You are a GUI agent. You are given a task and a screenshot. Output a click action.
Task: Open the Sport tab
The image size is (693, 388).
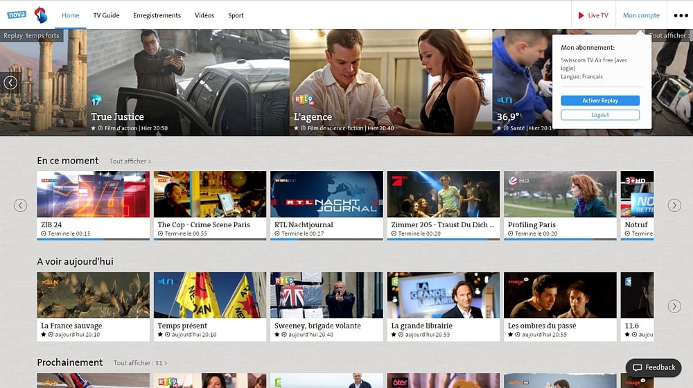pos(236,15)
